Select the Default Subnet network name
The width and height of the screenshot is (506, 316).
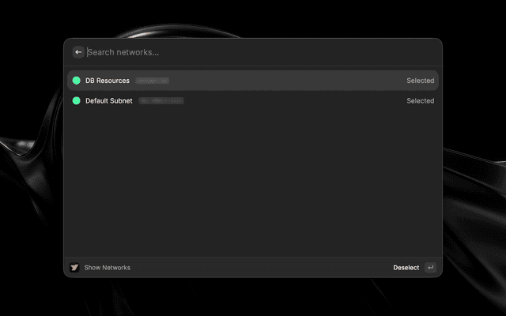pyautogui.click(x=109, y=101)
